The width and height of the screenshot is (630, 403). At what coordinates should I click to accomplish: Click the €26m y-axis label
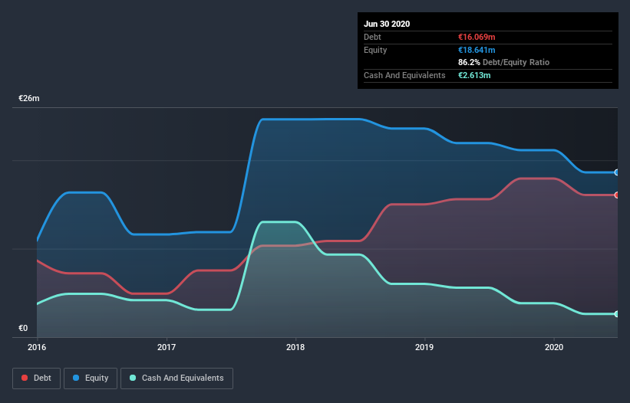(x=29, y=98)
